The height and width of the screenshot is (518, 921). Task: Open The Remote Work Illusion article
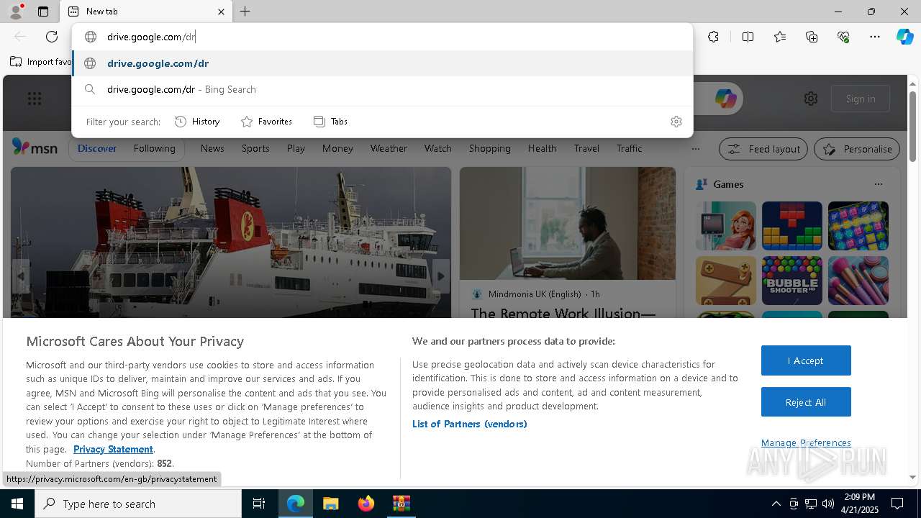tap(563, 314)
